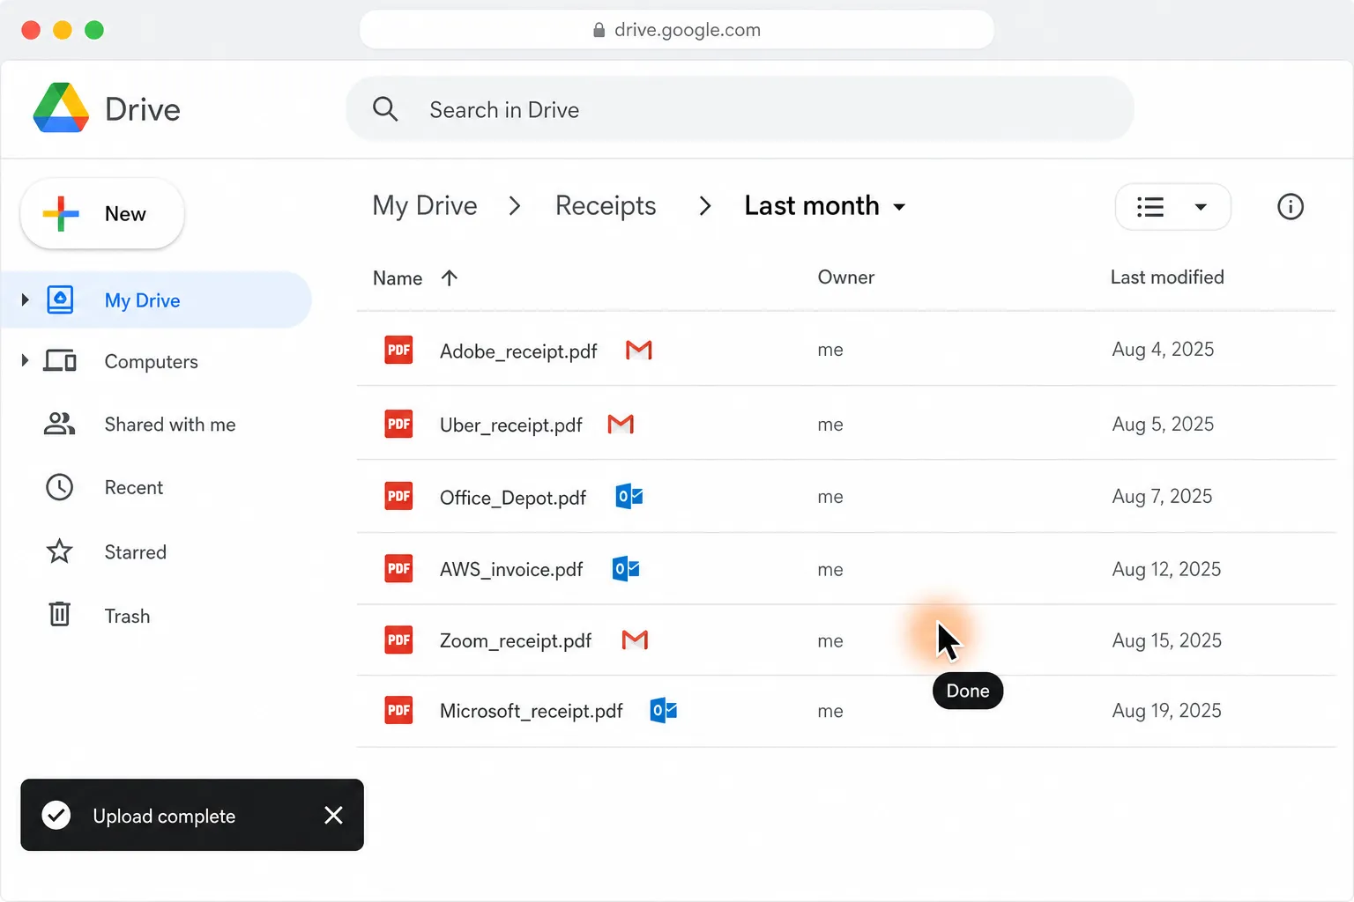This screenshot has width=1354, height=902.
Task: Click the Upload complete checkmark icon
Action: pyautogui.click(x=56, y=816)
